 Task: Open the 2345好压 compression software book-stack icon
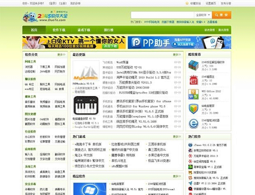[193, 65]
